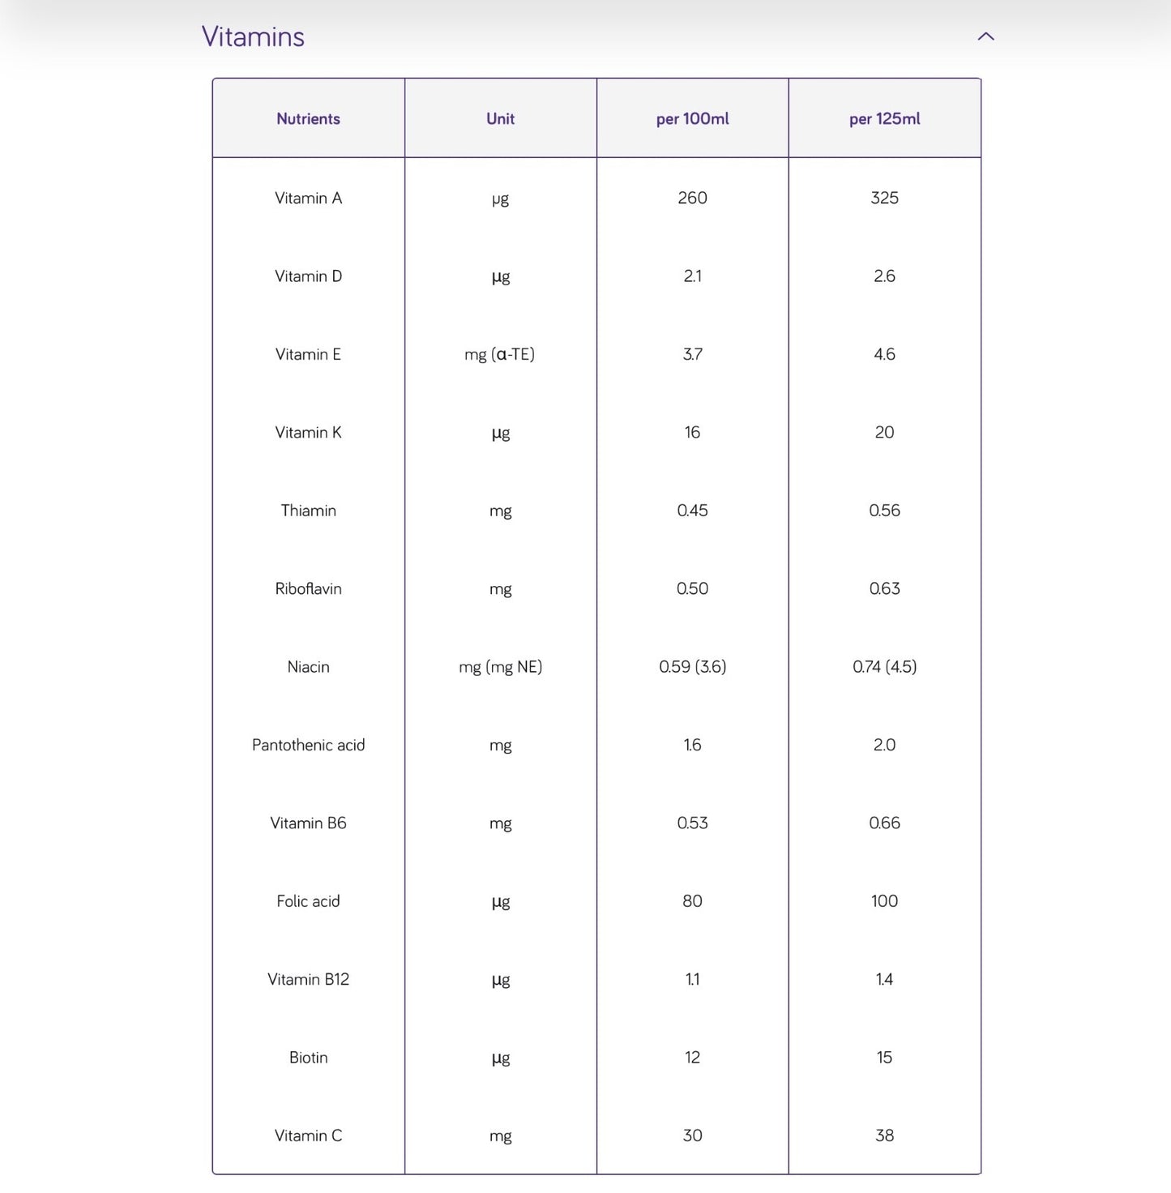Click the Biotin nutrient name
The height and width of the screenshot is (1193, 1171).
pyautogui.click(x=308, y=1058)
